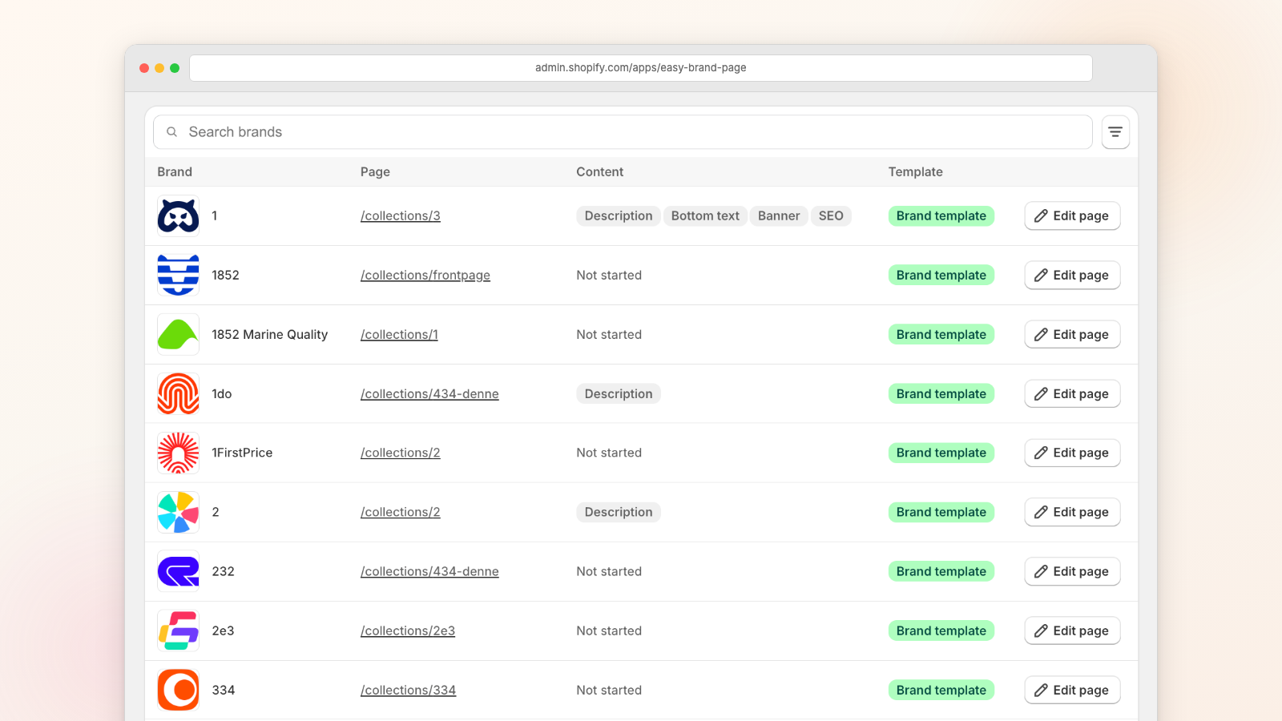Image resolution: width=1282 pixels, height=721 pixels.
Task: Open the filter and sort options icon
Action: point(1115,132)
